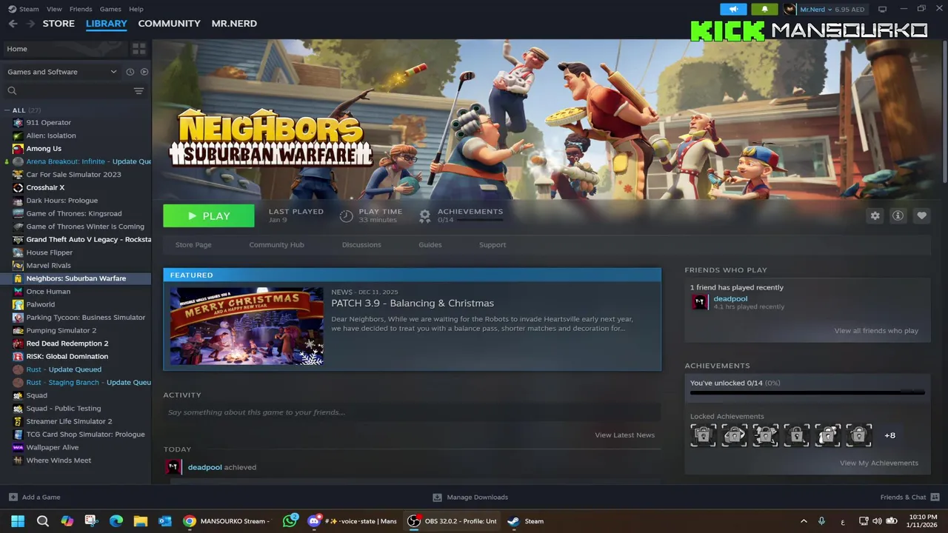Open the notifications bell
Screen dimensions: 948x533
point(764,9)
